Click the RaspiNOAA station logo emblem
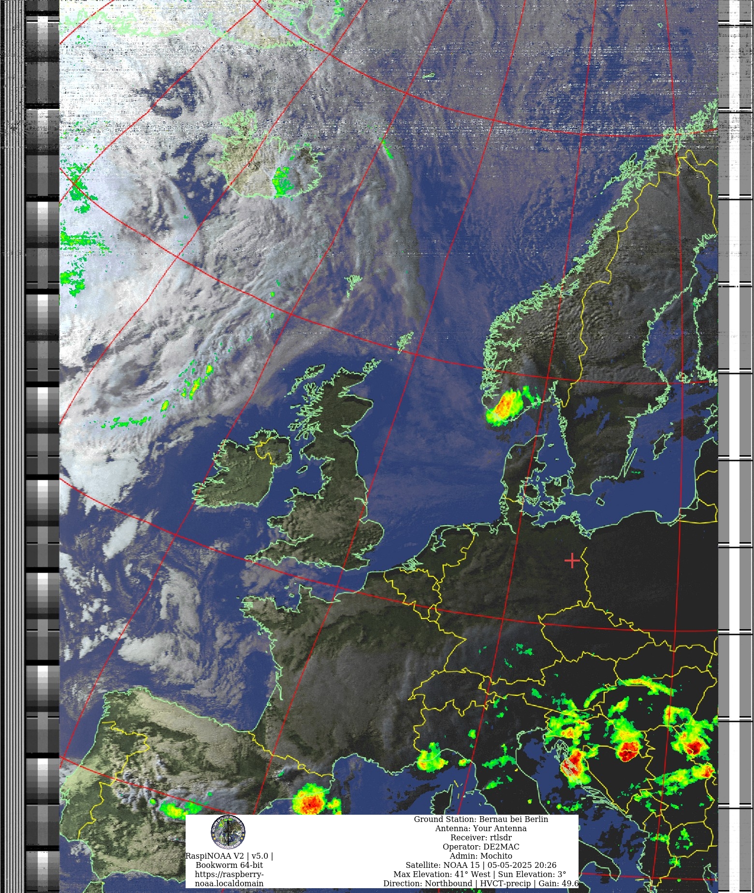754x893 pixels. (x=228, y=832)
